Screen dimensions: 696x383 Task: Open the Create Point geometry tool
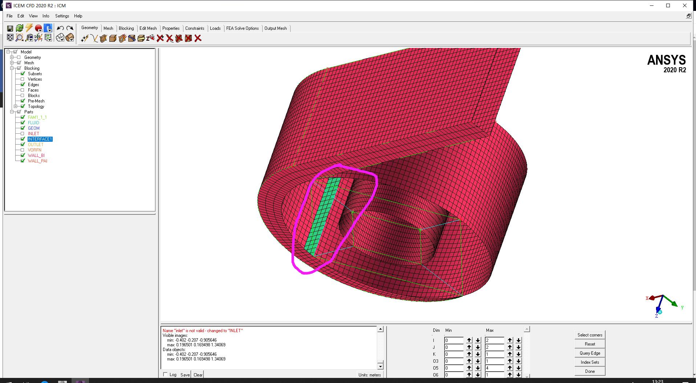[85, 39]
